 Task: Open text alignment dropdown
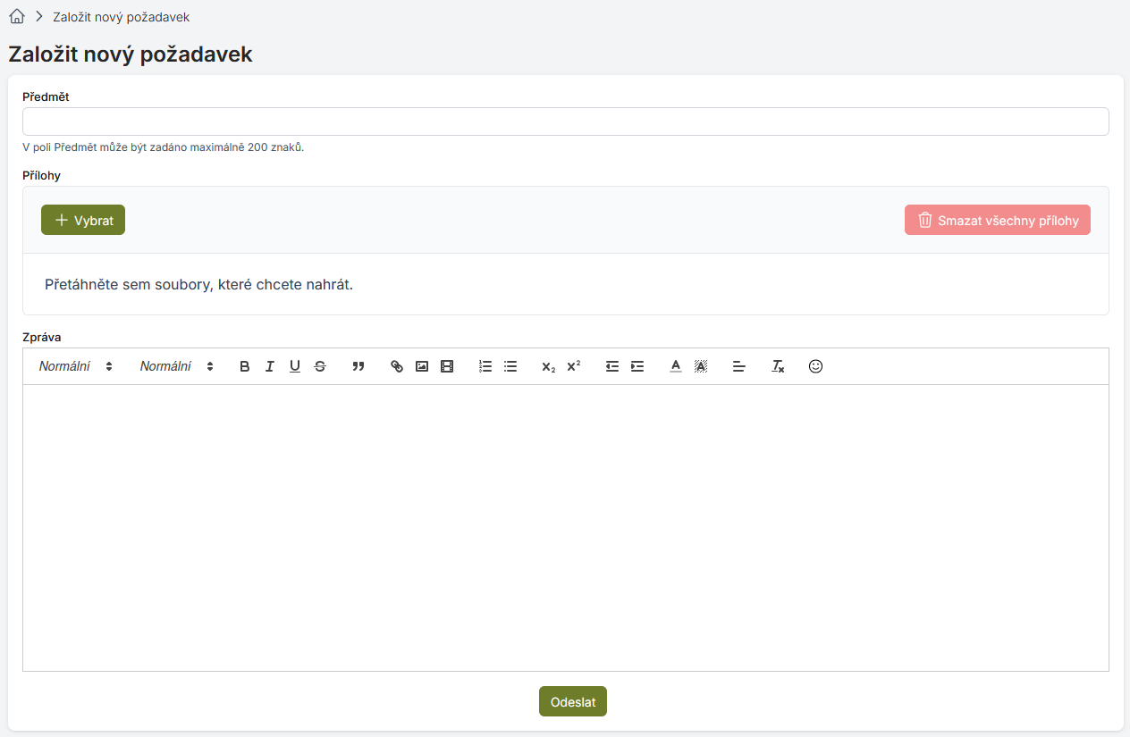click(x=739, y=366)
